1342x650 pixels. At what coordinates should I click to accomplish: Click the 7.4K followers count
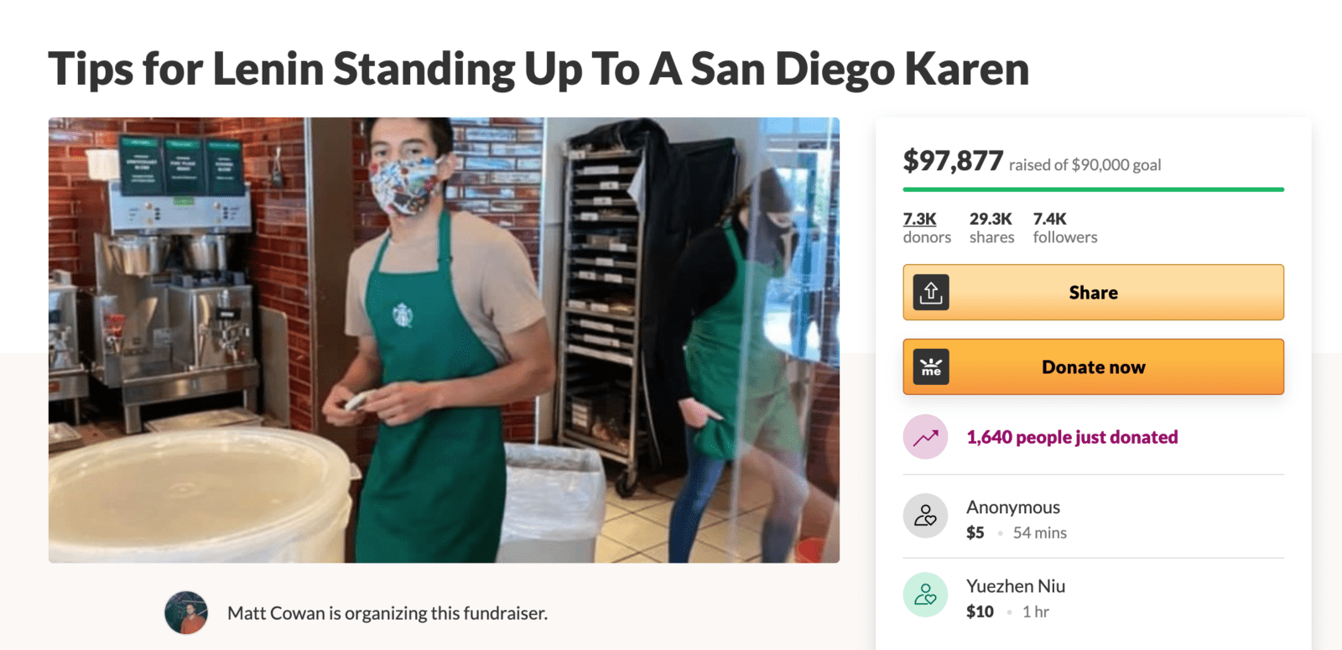tap(1064, 227)
